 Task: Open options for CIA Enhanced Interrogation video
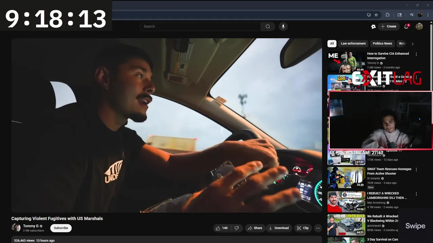click(416, 54)
